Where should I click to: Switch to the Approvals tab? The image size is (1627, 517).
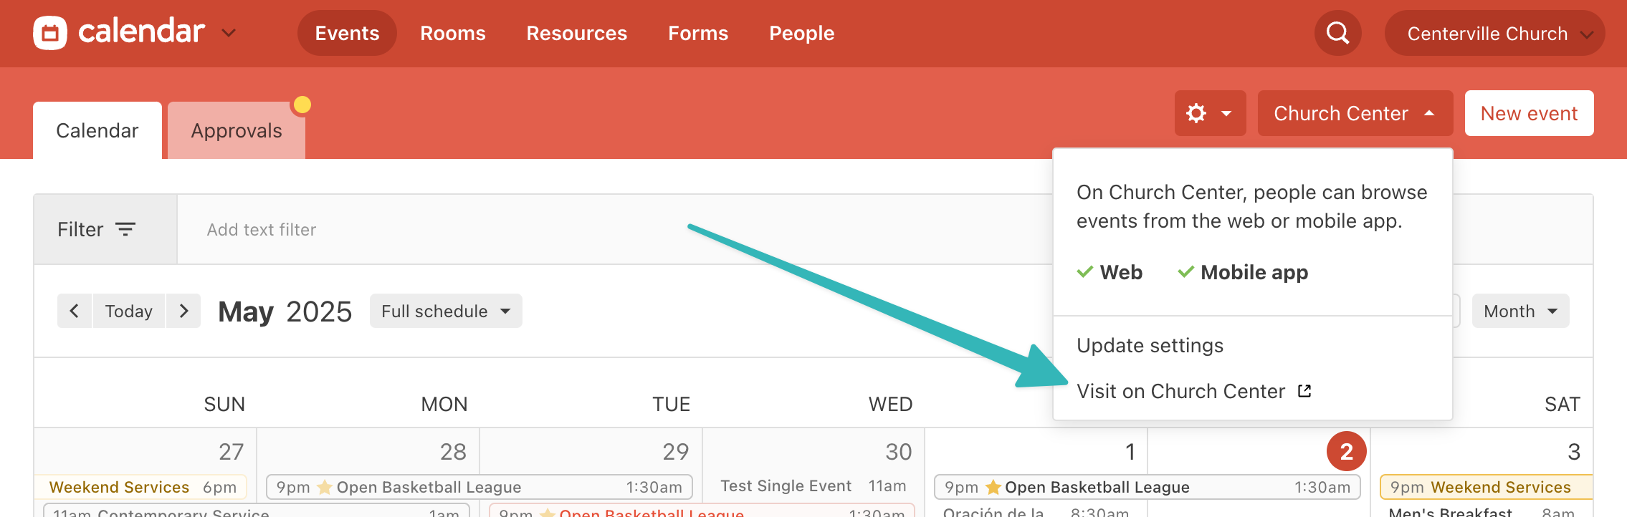pyautogui.click(x=237, y=130)
